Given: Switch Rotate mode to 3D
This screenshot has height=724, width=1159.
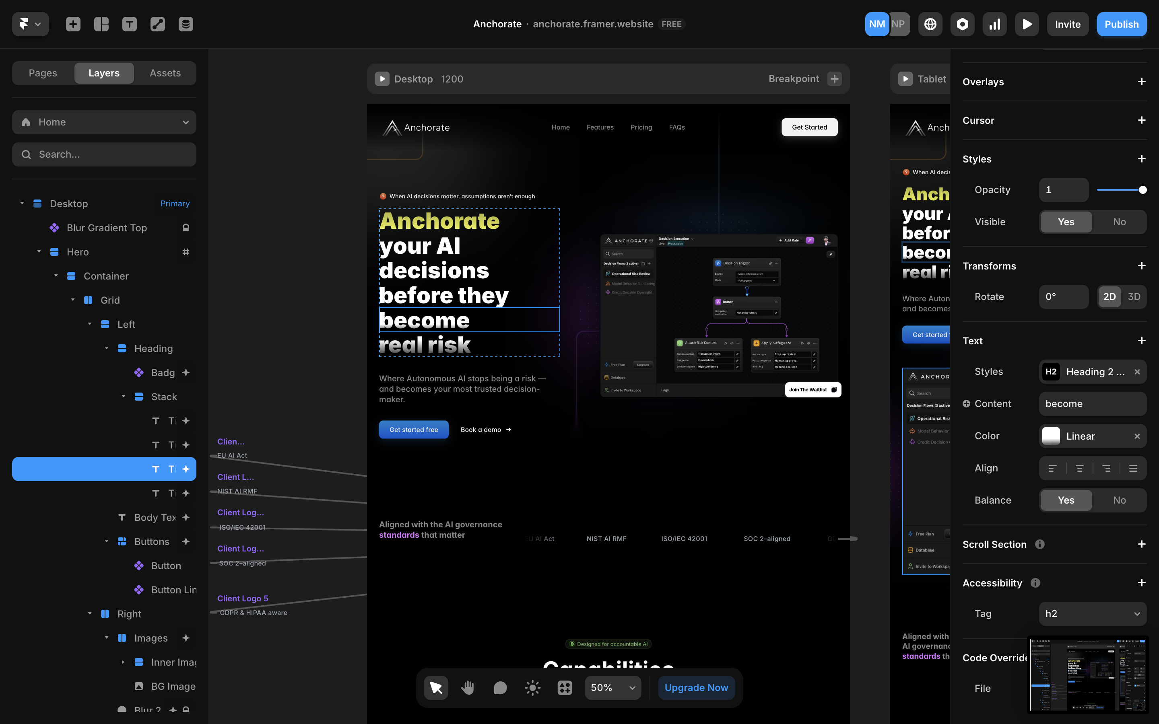Looking at the screenshot, I should (1134, 296).
